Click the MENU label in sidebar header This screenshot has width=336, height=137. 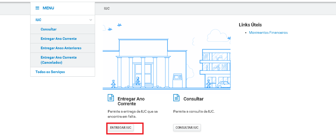[x=48, y=8]
